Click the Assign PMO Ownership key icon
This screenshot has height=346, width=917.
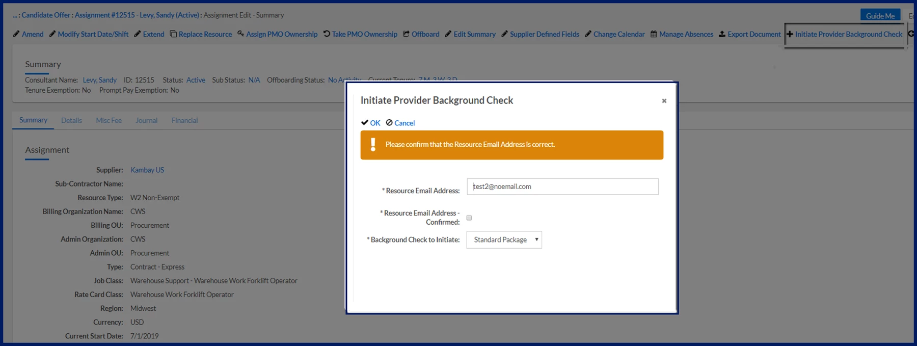240,34
